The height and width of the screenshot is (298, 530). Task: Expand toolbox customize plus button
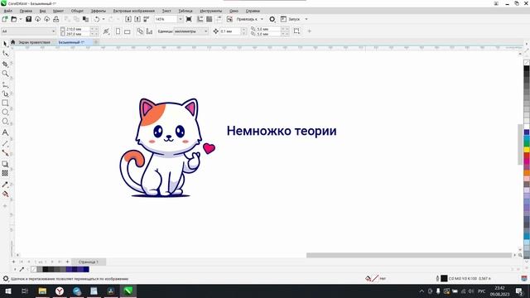(x=5, y=206)
